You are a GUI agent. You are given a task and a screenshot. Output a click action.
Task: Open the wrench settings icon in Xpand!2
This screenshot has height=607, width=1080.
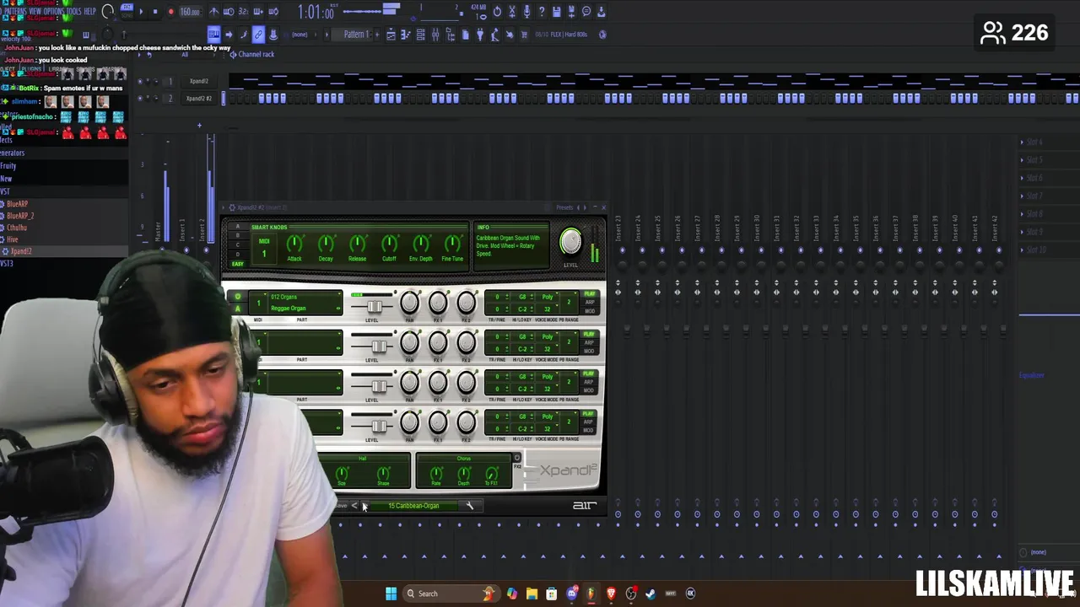[x=470, y=506]
